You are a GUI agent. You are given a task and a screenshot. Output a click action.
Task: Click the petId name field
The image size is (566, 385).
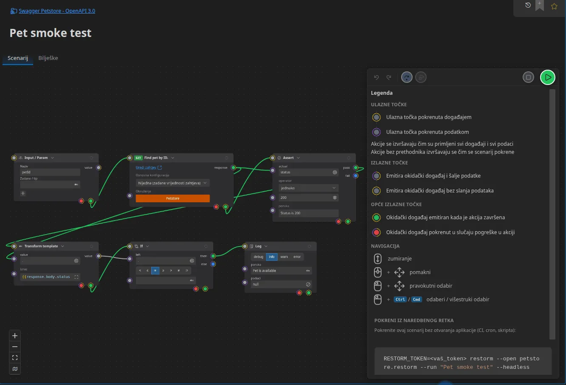[50, 172]
